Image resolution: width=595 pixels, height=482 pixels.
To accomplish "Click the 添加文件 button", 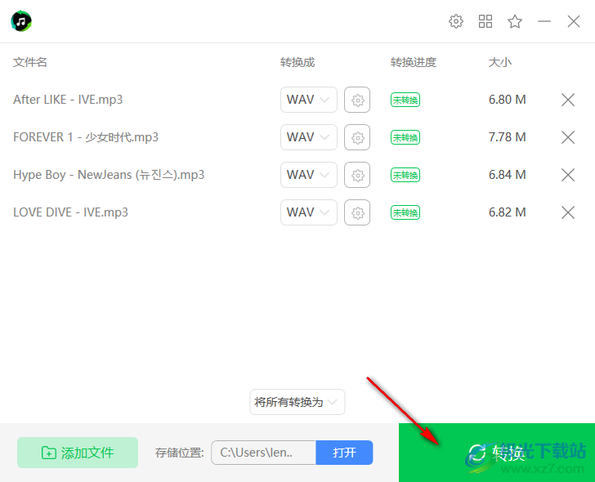I will click(x=78, y=453).
